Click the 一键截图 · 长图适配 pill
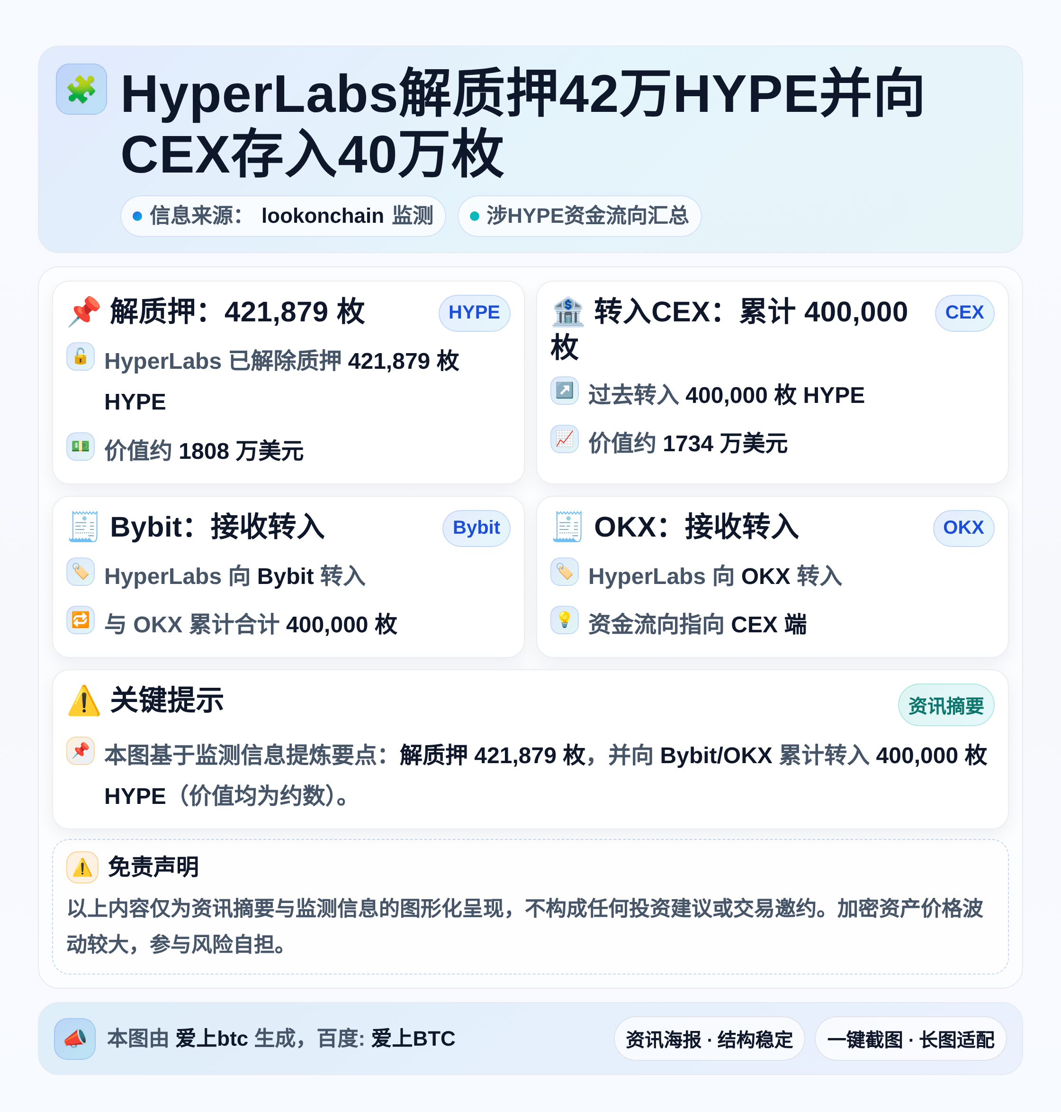1061x1112 pixels. [x=910, y=1039]
